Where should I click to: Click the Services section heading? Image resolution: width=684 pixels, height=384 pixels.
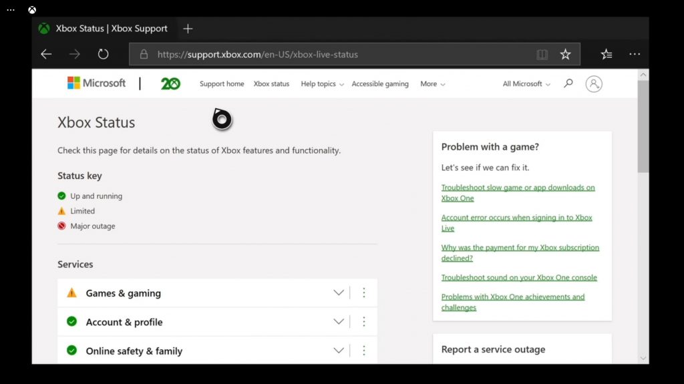[x=75, y=264]
